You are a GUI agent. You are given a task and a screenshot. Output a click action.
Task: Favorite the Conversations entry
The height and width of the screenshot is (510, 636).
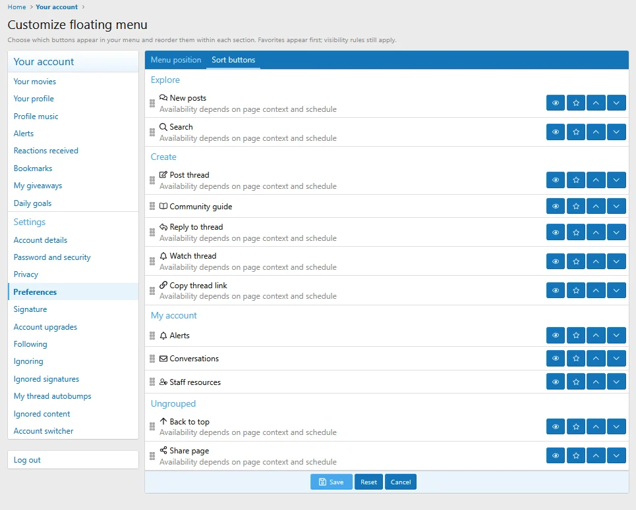click(575, 359)
